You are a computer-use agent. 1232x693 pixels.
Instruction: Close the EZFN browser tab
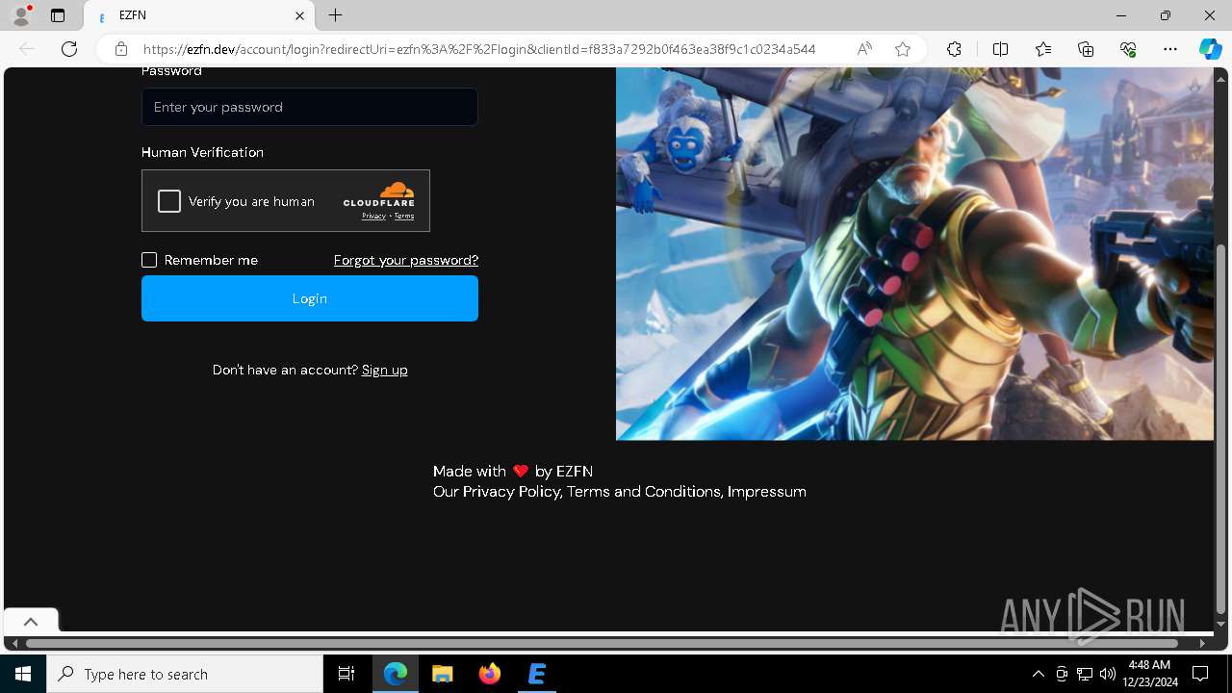299,15
